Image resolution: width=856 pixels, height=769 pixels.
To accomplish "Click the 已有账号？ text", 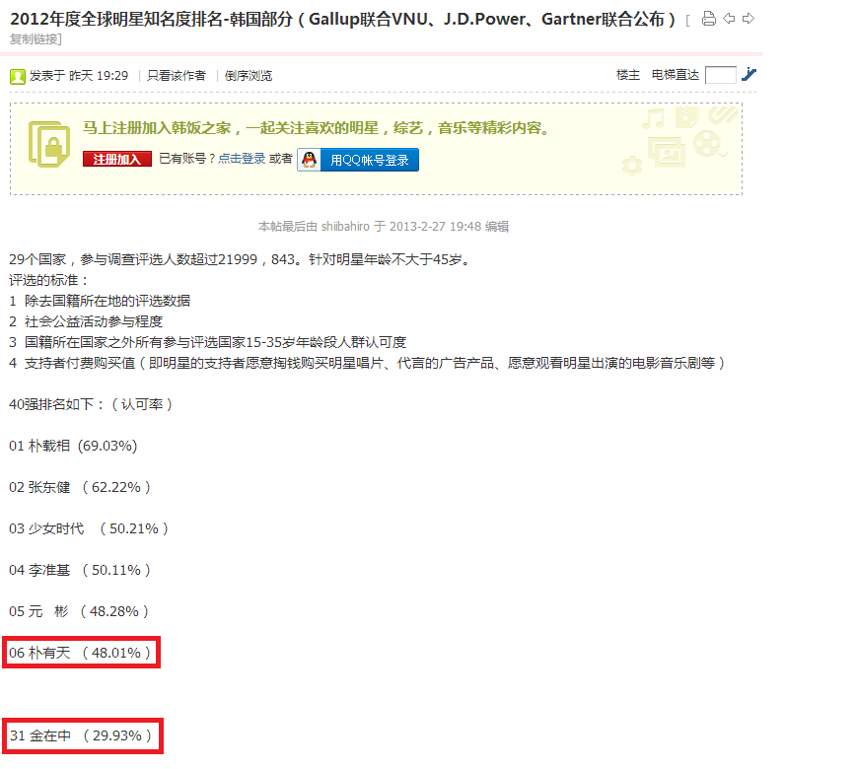I will (186, 159).
